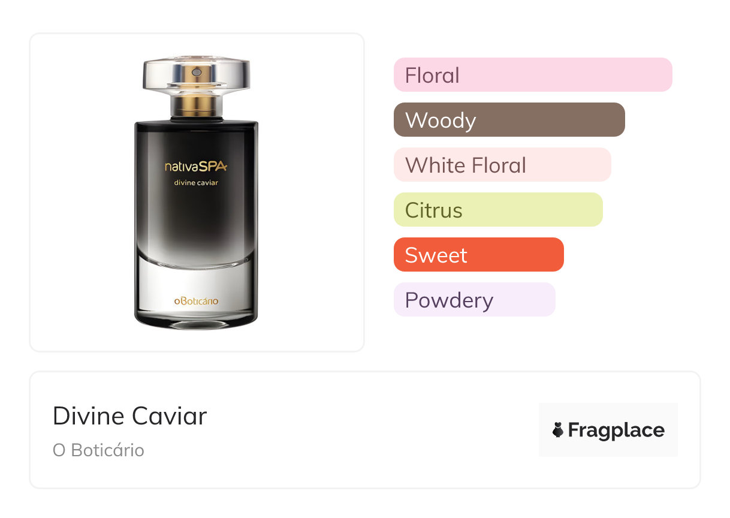Click the Floral label text
This screenshot has width=730, height=518.
coord(432,76)
